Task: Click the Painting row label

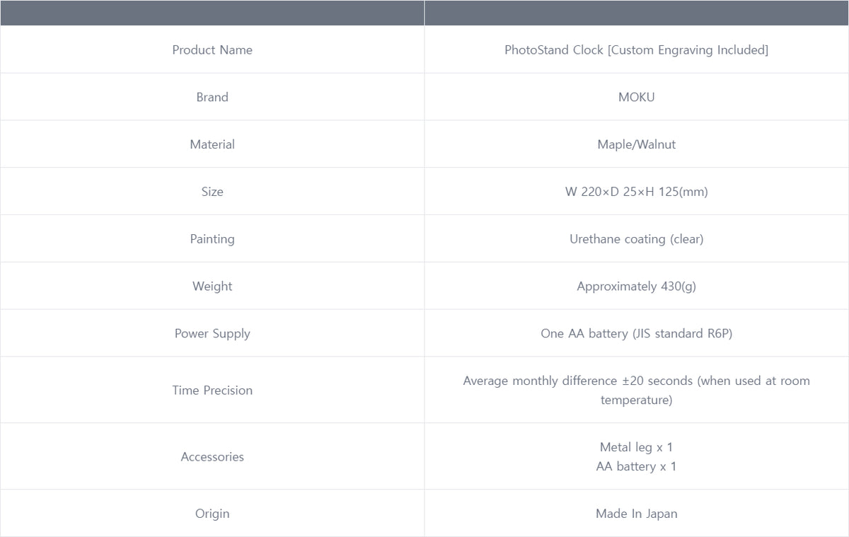Action: 212,239
